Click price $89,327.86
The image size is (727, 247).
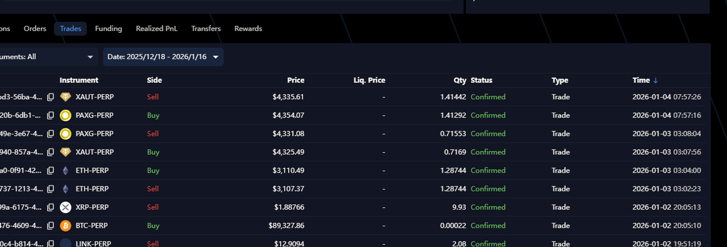[287, 226]
